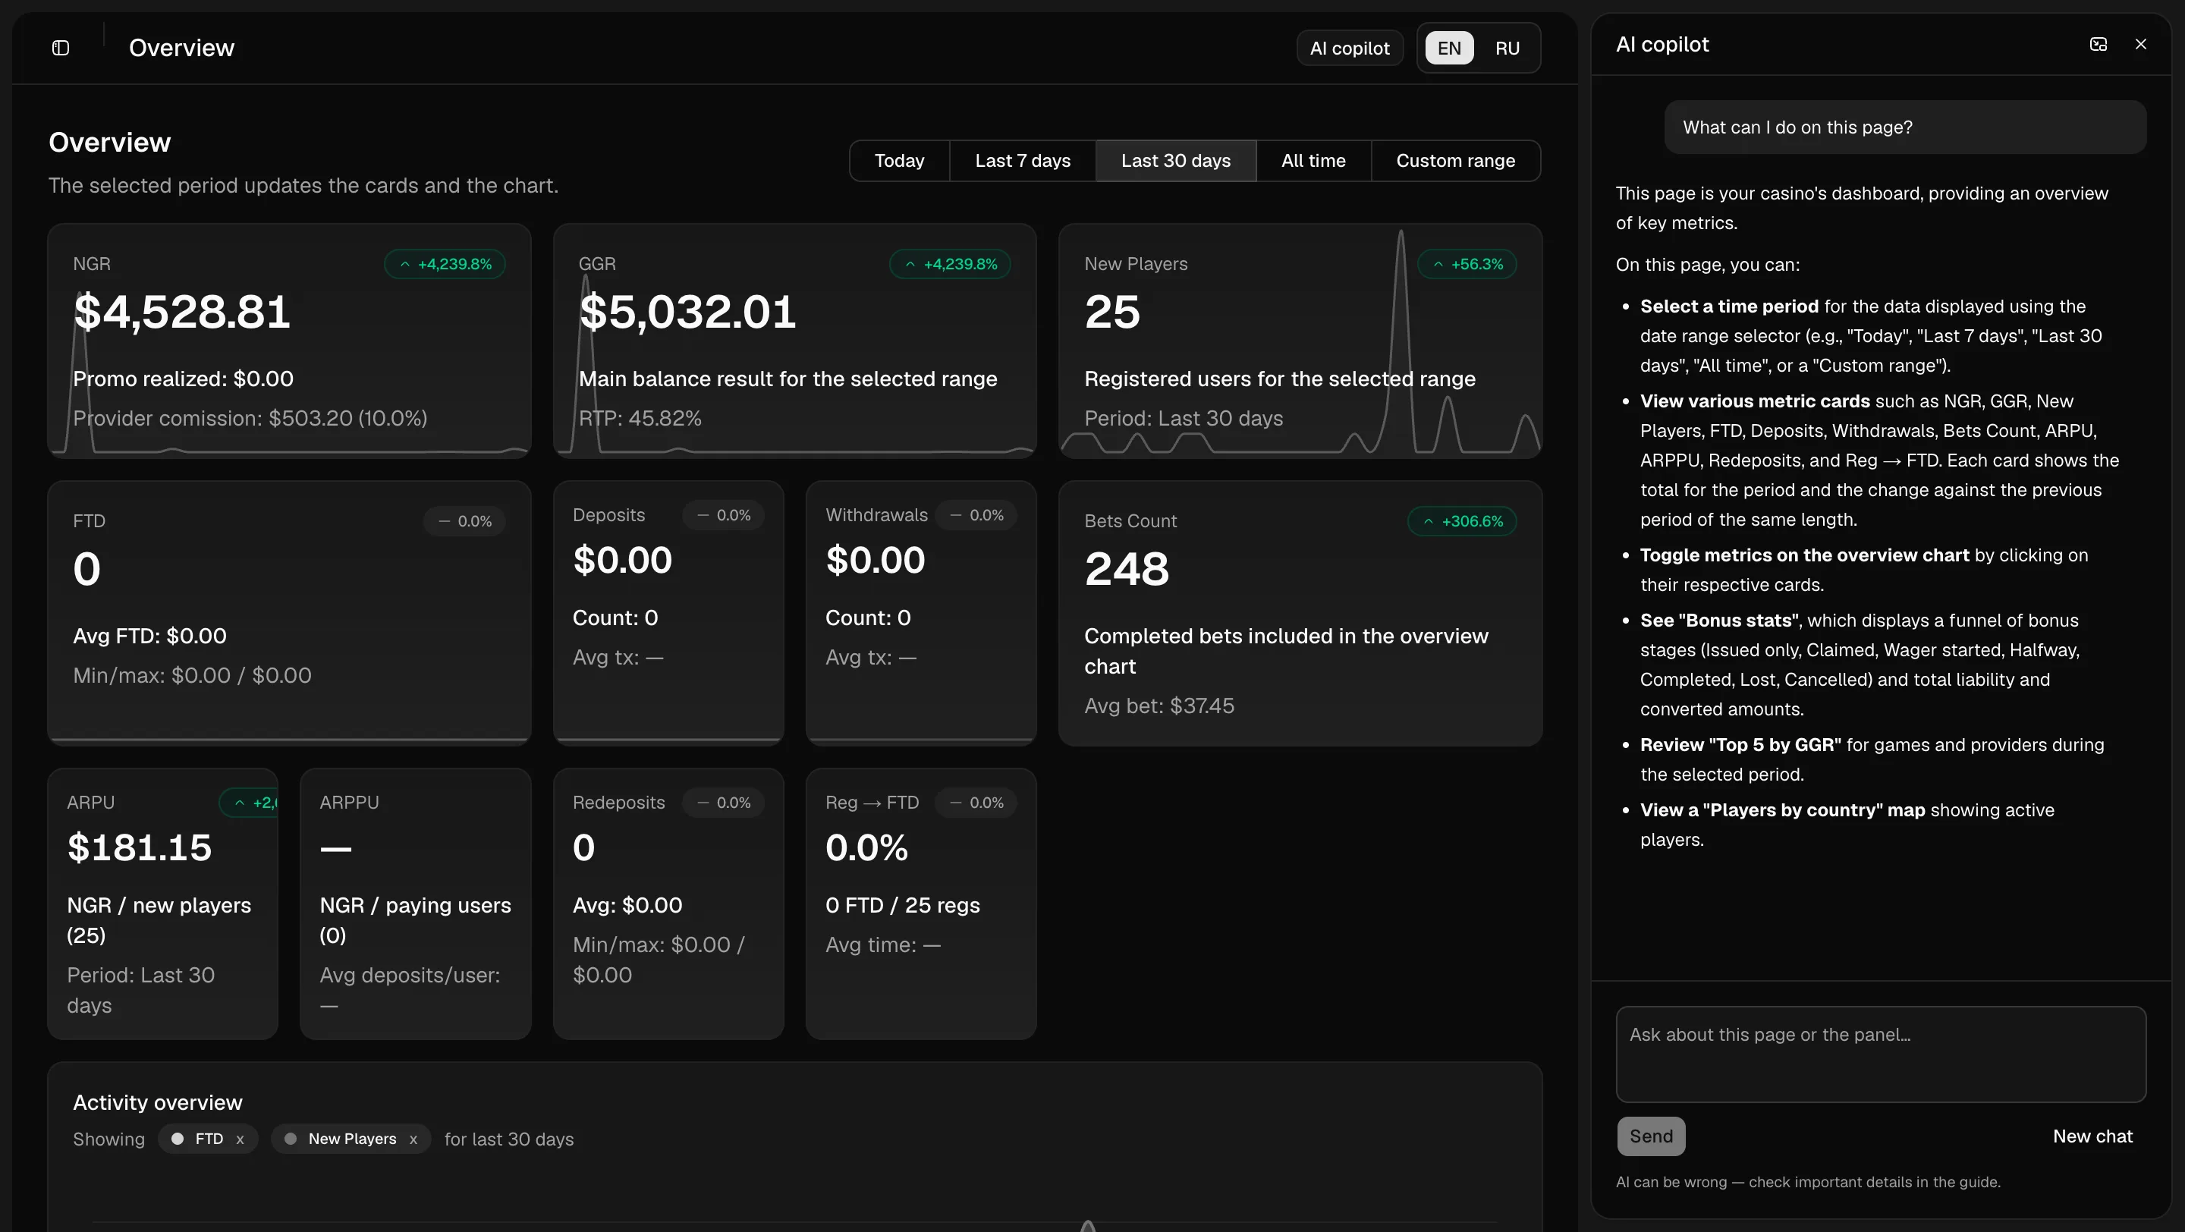The height and width of the screenshot is (1232, 2185).
Task: Click the Withdrawals 0.0% change badge
Action: [976, 514]
